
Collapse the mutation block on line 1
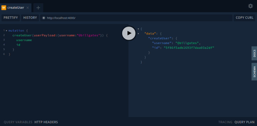coord(6,31)
